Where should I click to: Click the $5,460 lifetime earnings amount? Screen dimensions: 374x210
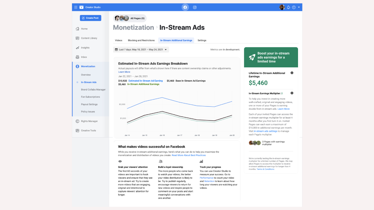258,83
